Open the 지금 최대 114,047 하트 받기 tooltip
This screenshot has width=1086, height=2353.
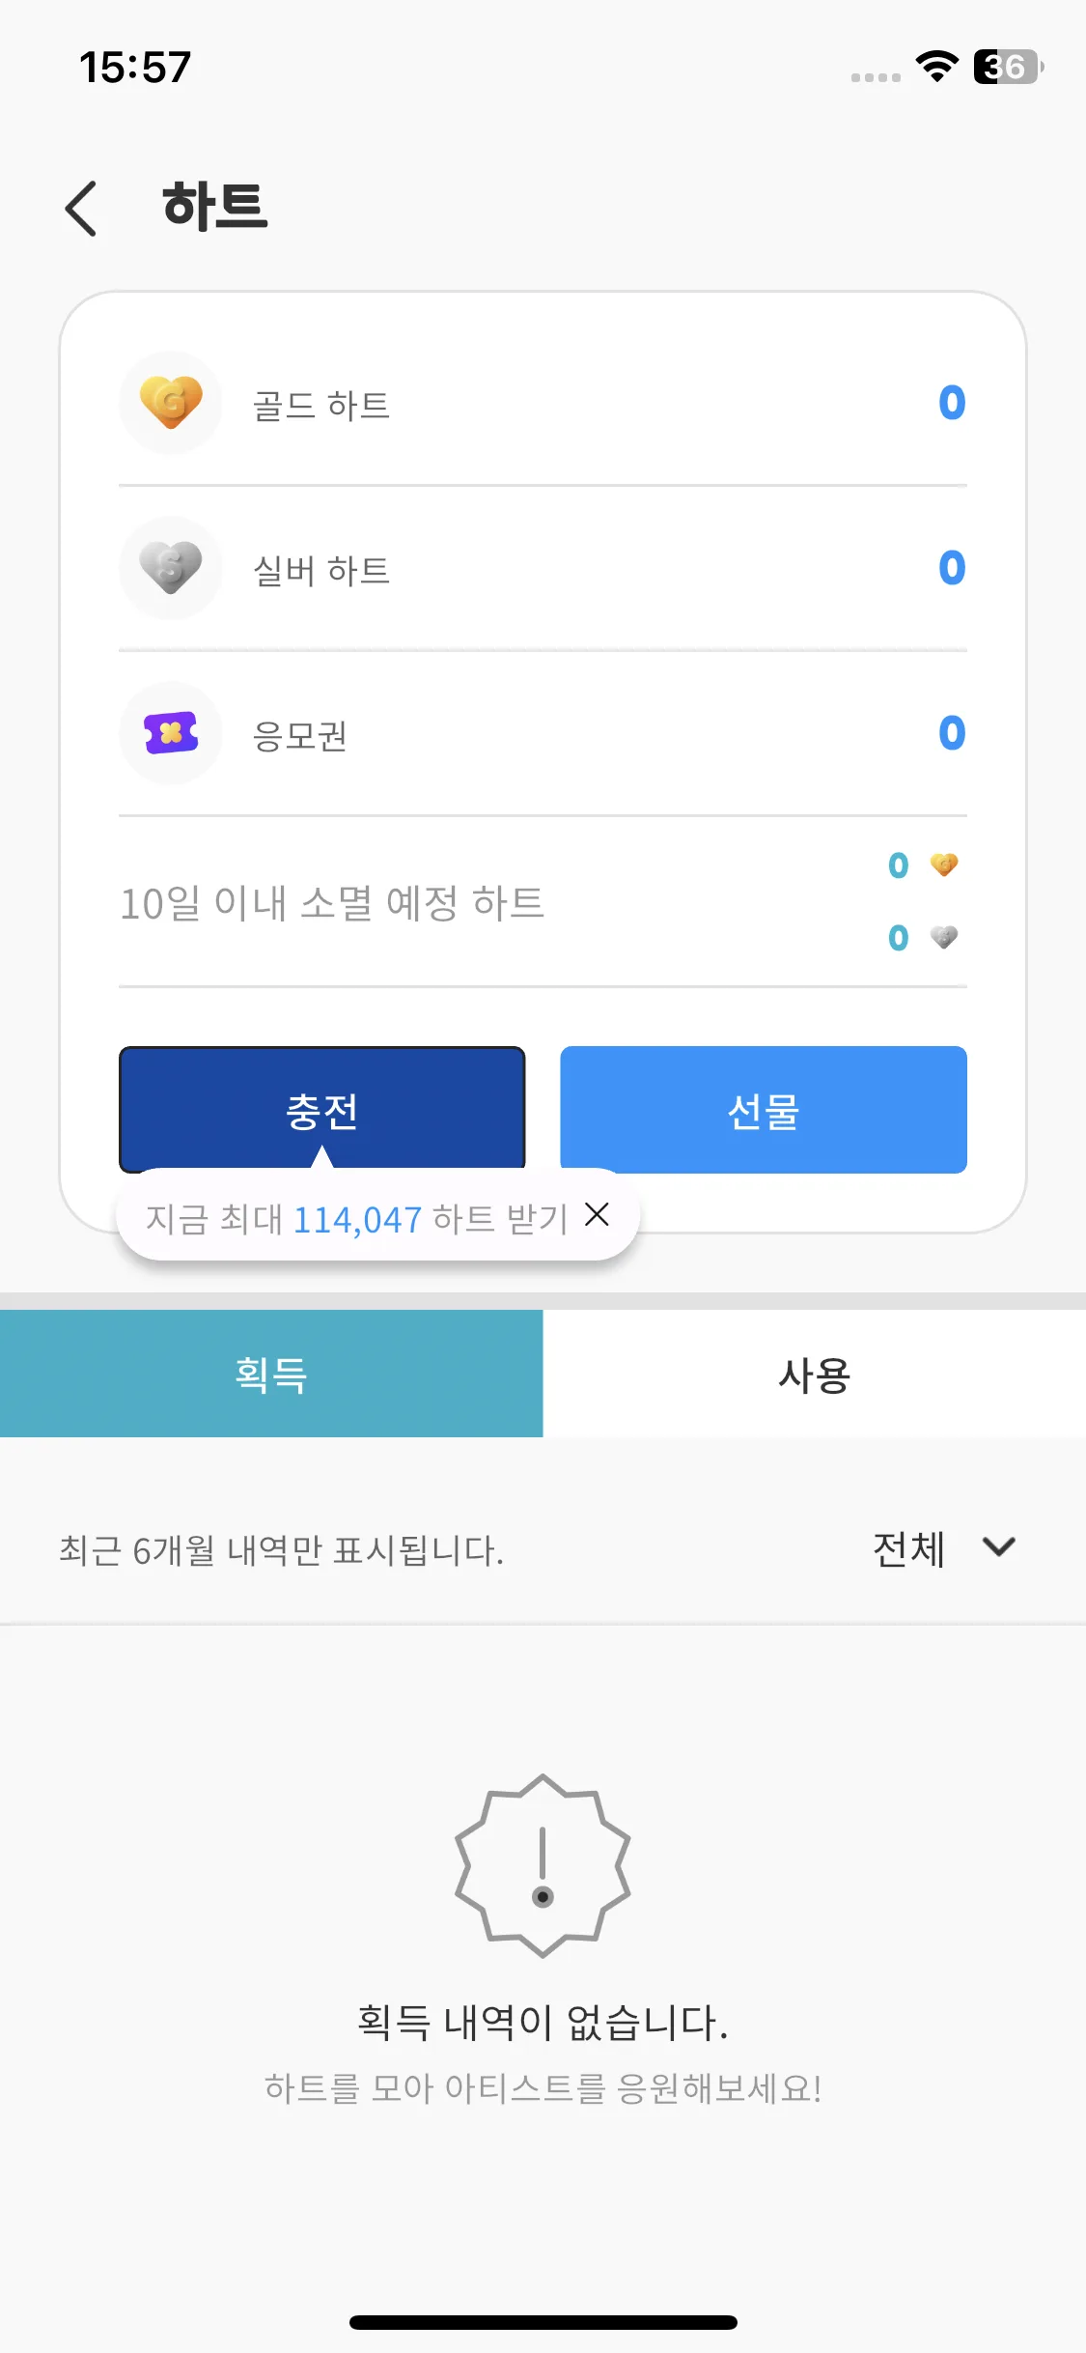pos(357,1219)
